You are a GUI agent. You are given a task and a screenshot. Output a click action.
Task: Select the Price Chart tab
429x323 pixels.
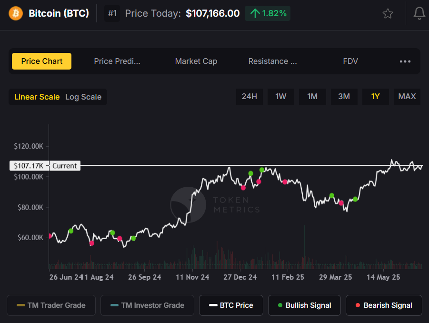41,61
